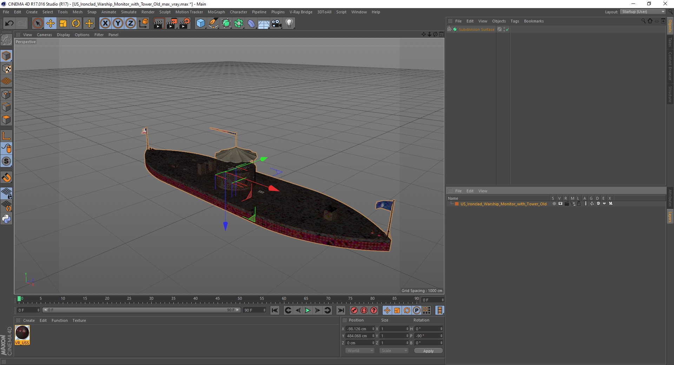The height and width of the screenshot is (365, 674).
Task: Toggle Z axis lock
Action: [x=131, y=24]
